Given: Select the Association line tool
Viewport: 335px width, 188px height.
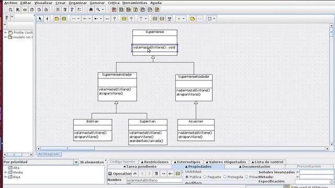Looking at the screenshot, I should pyautogui.click(x=74, y=19).
